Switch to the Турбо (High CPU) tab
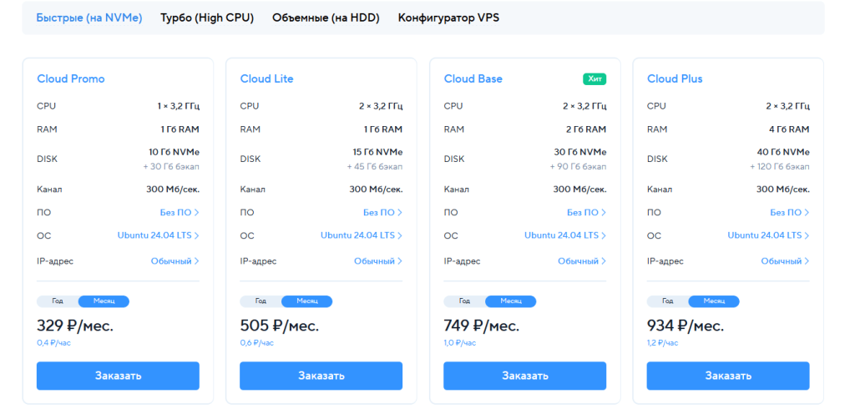The height and width of the screenshot is (409, 855). point(207,18)
